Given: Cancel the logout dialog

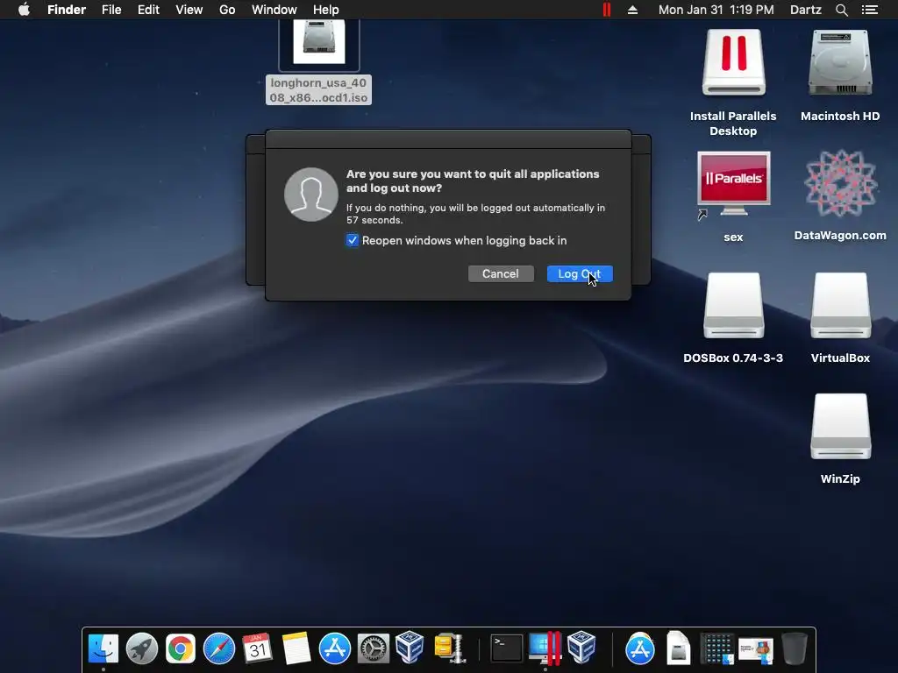Looking at the screenshot, I should pos(501,273).
